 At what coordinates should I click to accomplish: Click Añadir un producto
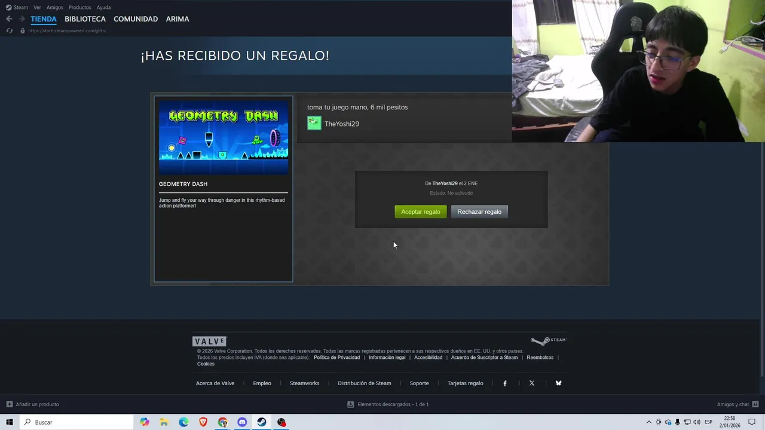[33, 404]
